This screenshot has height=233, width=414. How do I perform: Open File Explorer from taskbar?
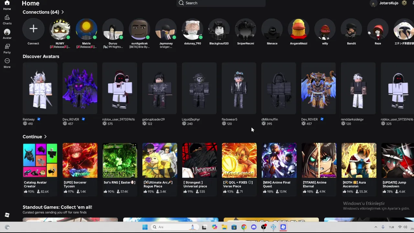tap(224, 227)
